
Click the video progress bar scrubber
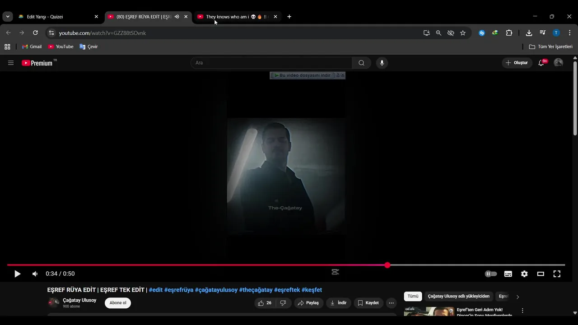387,265
